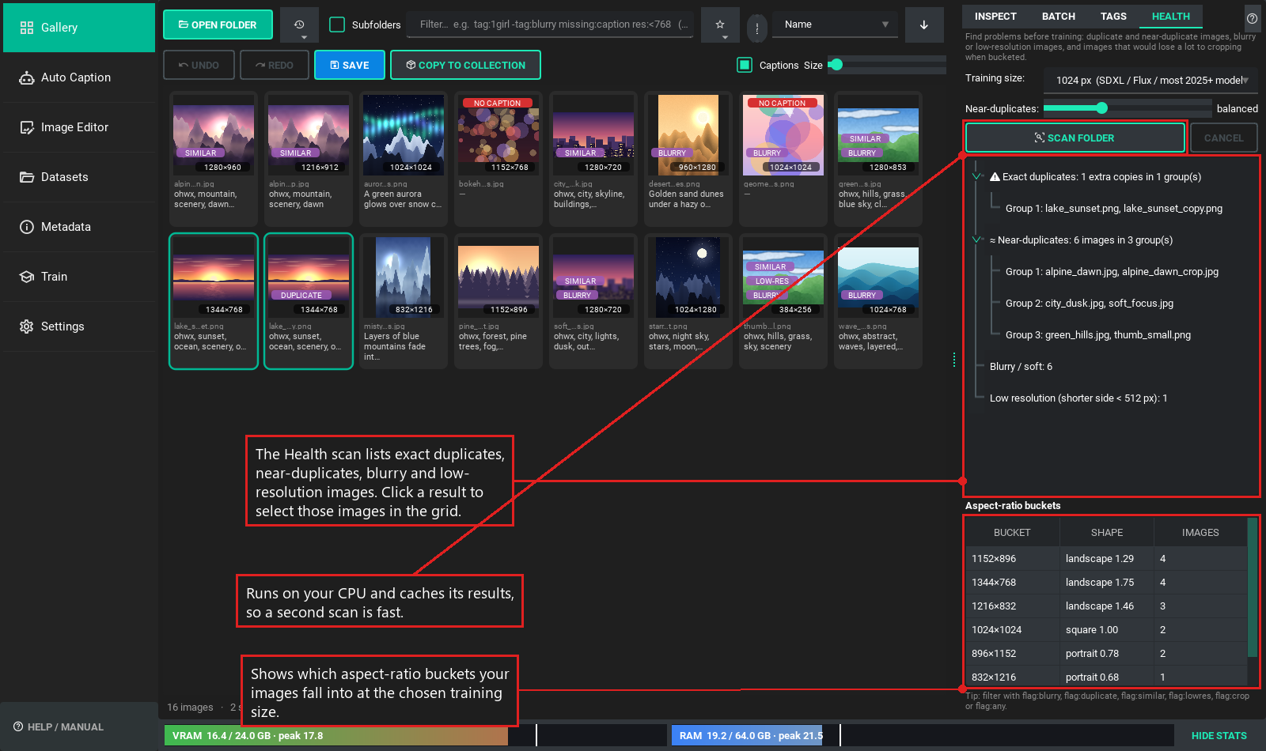Reverse sort direction with arrow button
The image size is (1266, 751).
924,25
